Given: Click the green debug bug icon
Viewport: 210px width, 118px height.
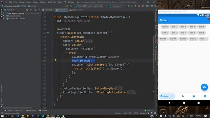Looking at the screenshot, I should pyautogui.click(x=129, y=6).
